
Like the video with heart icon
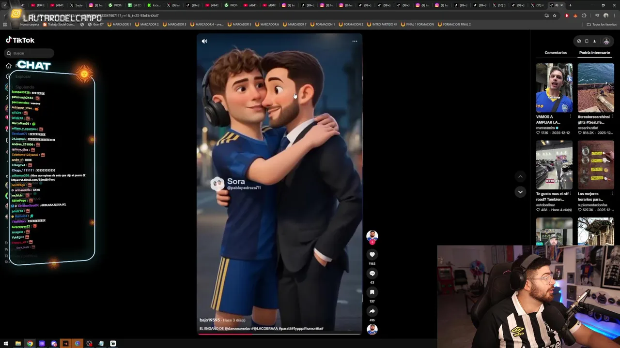point(372,254)
